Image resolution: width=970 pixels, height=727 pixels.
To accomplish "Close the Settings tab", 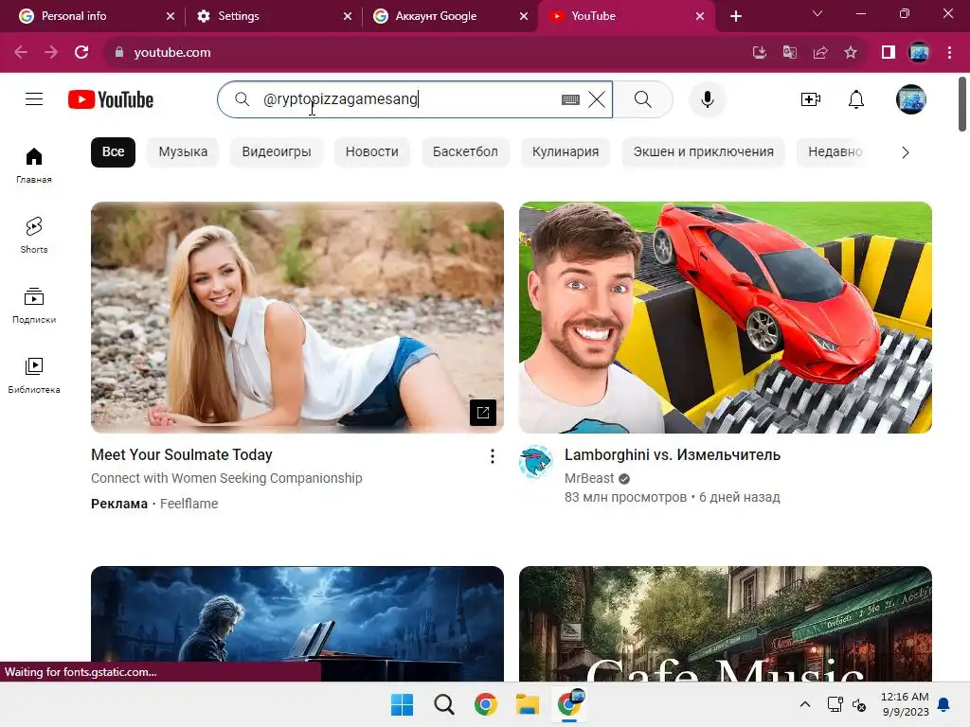I will (x=348, y=16).
